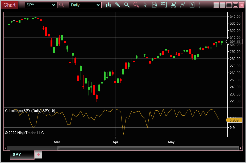Image resolution: width=246 pixels, height=163 pixels.
Task: Select the cursor pointer tool
Action: point(145,5)
